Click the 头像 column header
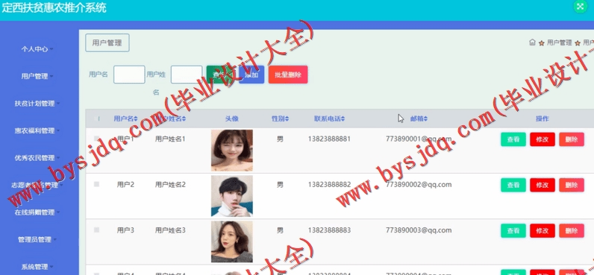 tap(232, 118)
